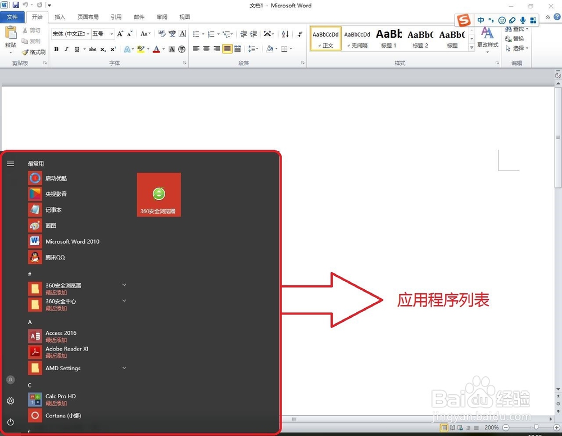Toggle Italic formatting
The width and height of the screenshot is (562, 436).
tap(66, 49)
